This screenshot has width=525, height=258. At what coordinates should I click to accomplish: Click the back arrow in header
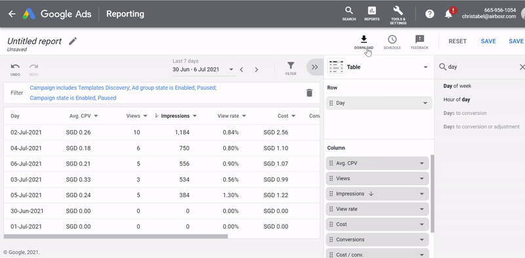coord(12,14)
